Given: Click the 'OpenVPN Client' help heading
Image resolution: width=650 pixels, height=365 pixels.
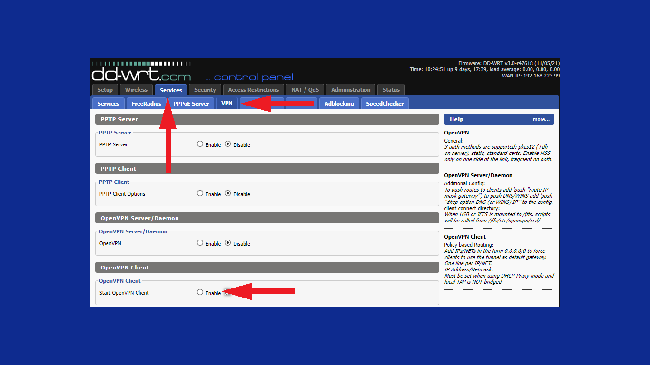Looking at the screenshot, I should pyautogui.click(x=465, y=237).
